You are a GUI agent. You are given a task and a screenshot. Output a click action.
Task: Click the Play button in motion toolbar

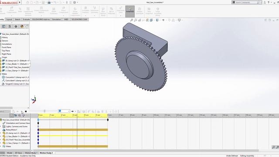(x=22, y=112)
